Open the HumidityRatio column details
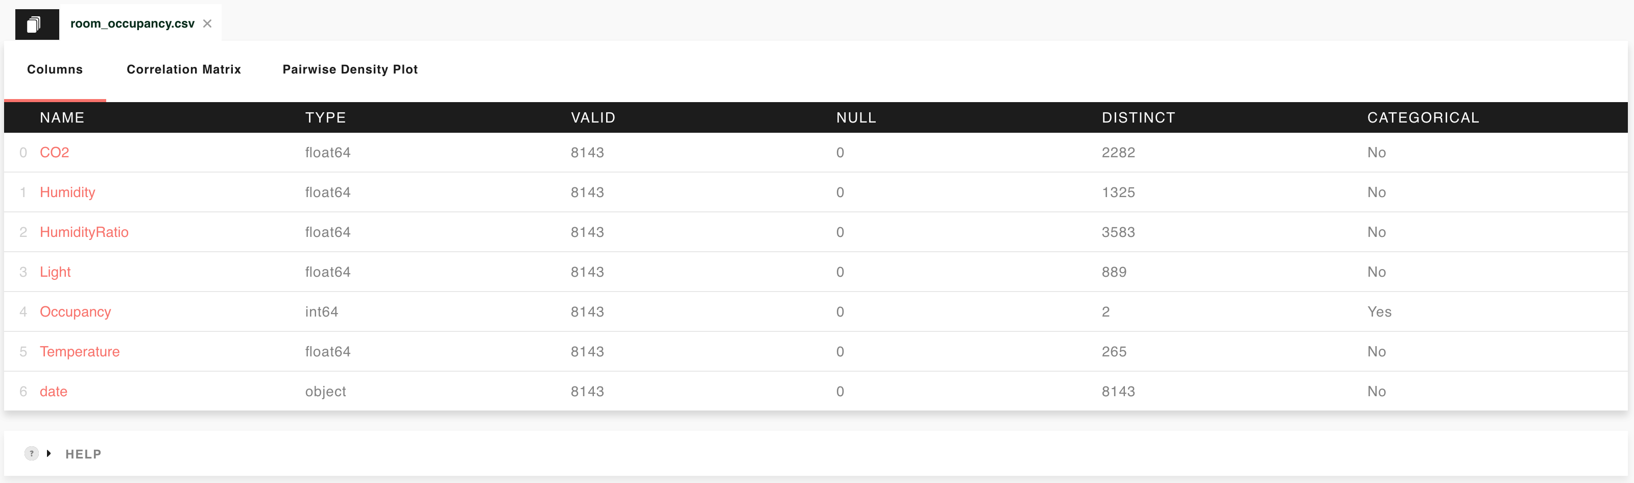The image size is (1634, 483). (x=84, y=232)
